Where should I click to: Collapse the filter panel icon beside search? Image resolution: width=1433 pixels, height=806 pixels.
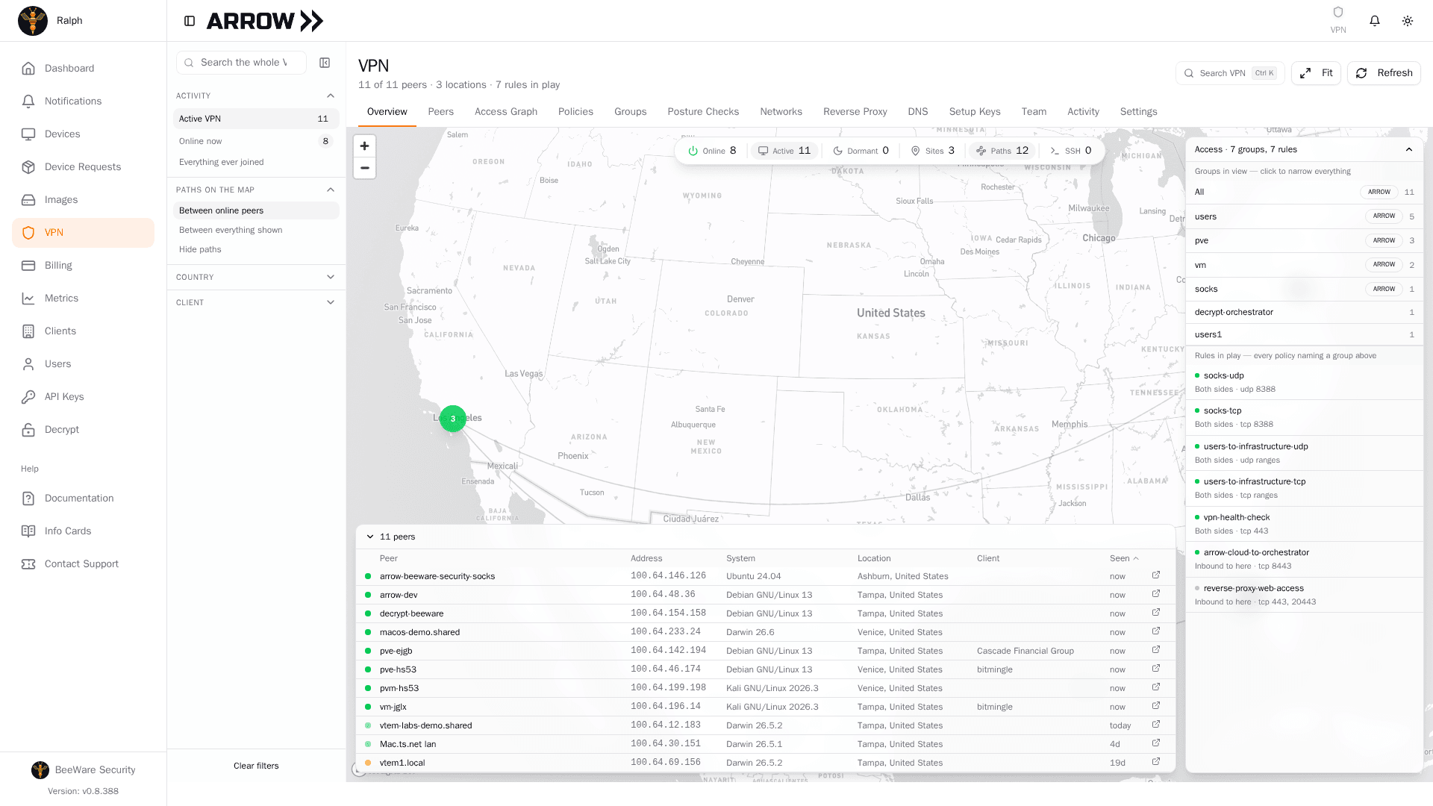pyautogui.click(x=325, y=63)
